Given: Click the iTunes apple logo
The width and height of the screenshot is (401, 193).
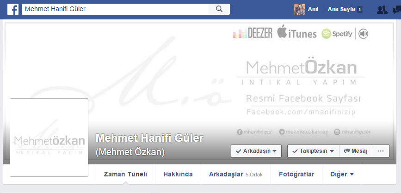Looking at the screenshot, I should pyautogui.click(x=282, y=32).
